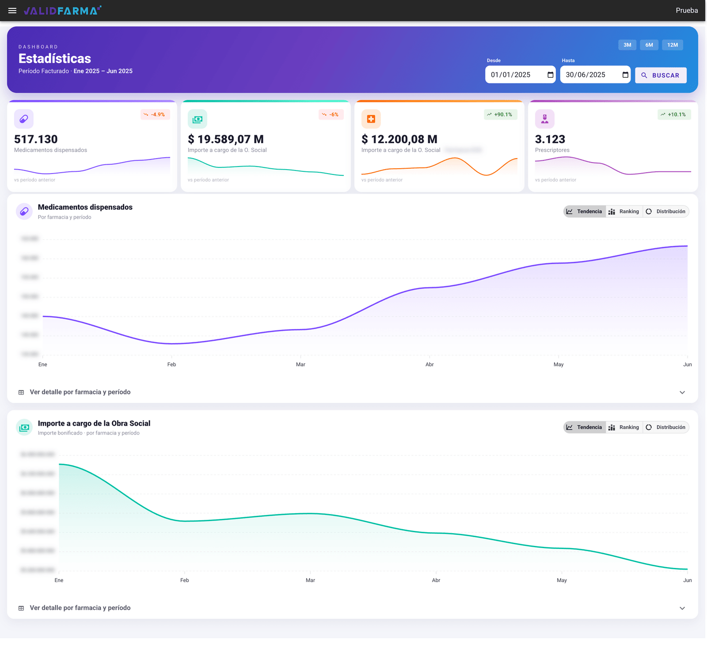Viewport: 707px width, 647px height.
Task: Click the green money icon on Importe card
Action: tap(198, 119)
